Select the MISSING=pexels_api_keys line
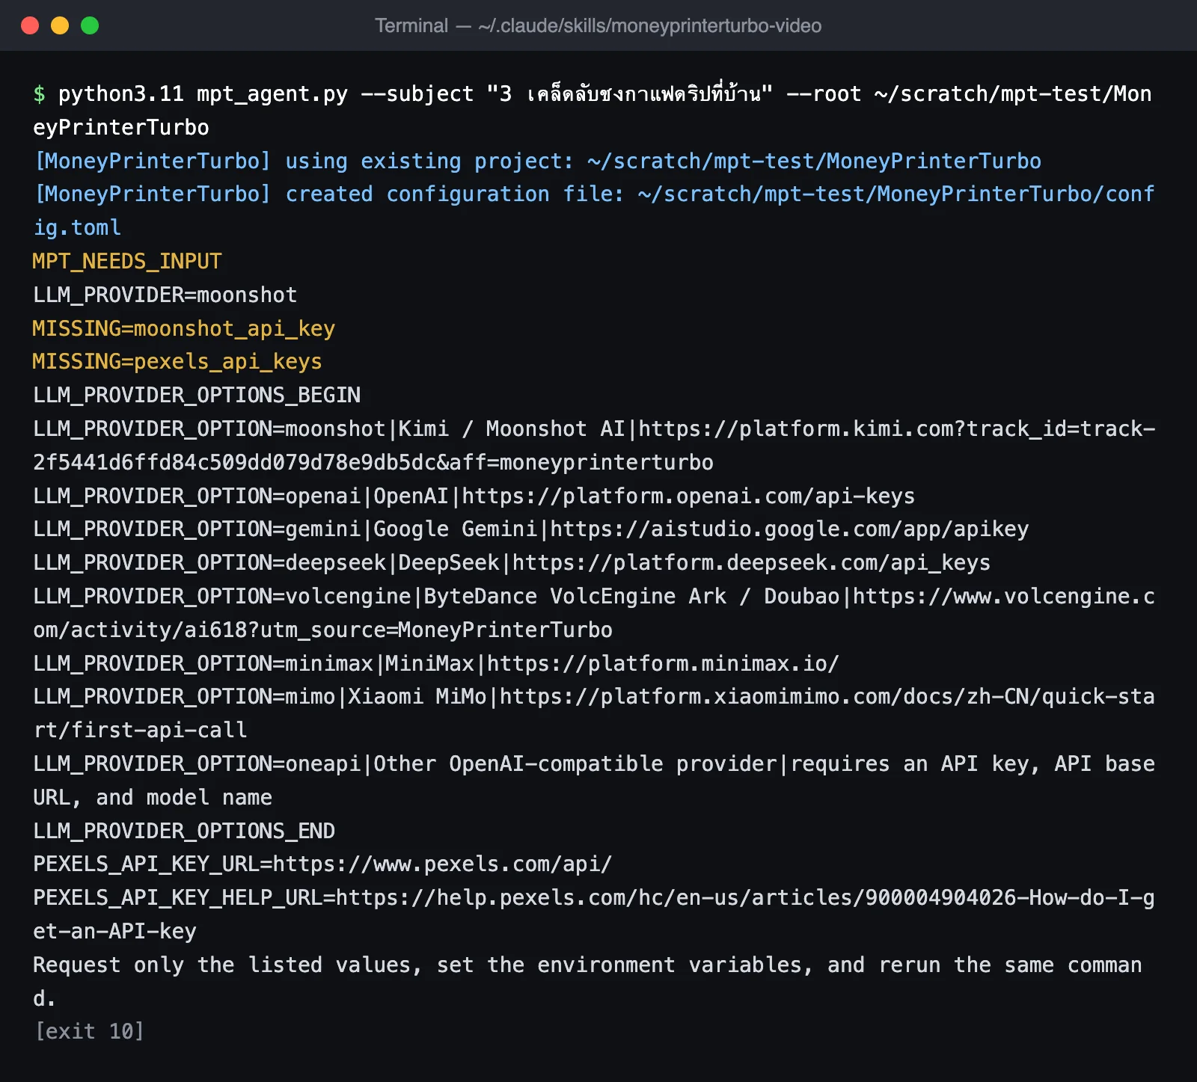Viewport: 1197px width, 1082px height. tap(177, 361)
